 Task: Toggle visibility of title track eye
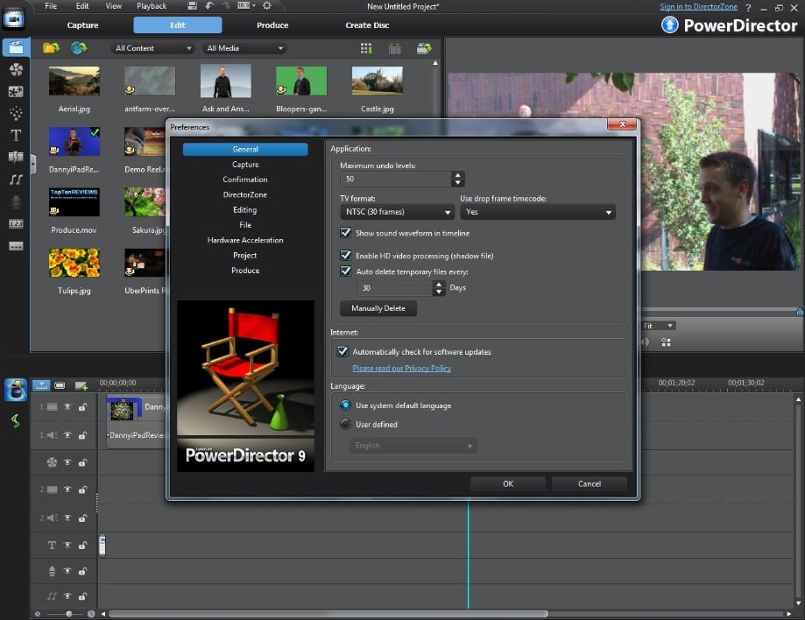click(x=67, y=545)
